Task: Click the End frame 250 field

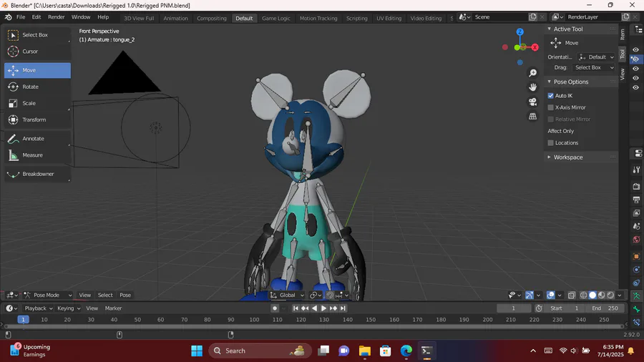Action: point(605,308)
